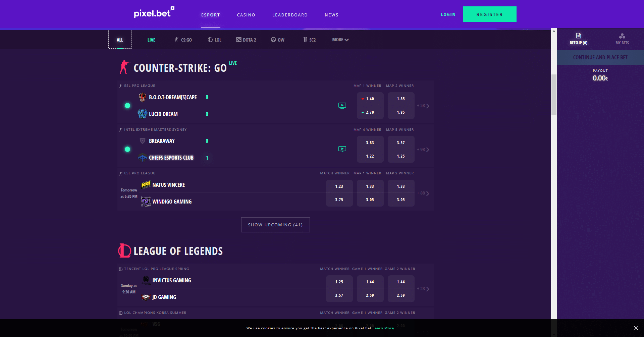The height and width of the screenshot is (337, 644).
Task: Click the Counter-Strike soldier icon heading
Action: (124, 67)
